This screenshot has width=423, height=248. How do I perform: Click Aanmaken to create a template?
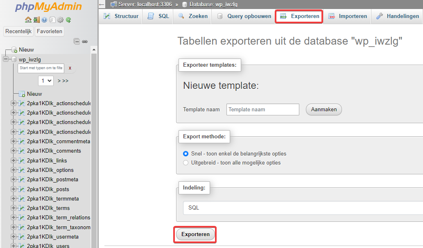[323, 109]
